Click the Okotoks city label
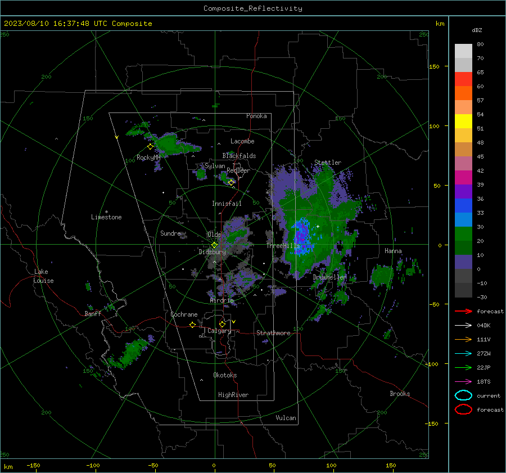 coord(225,375)
